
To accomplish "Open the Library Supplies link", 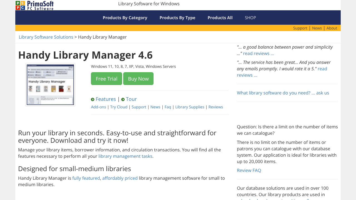I will pyautogui.click(x=190, y=107).
